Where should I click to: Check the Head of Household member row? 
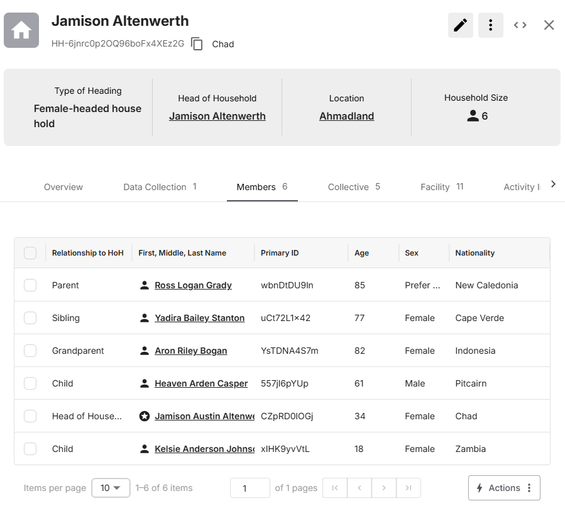pyautogui.click(x=30, y=416)
